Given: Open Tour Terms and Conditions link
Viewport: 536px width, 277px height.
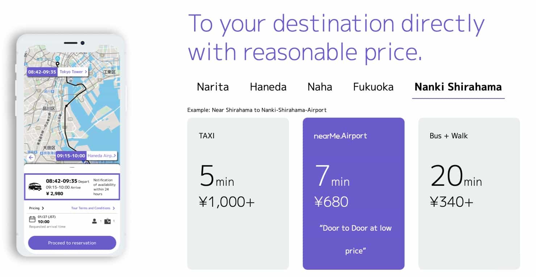Looking at the screenshot, I should click(x=93, y=208).
